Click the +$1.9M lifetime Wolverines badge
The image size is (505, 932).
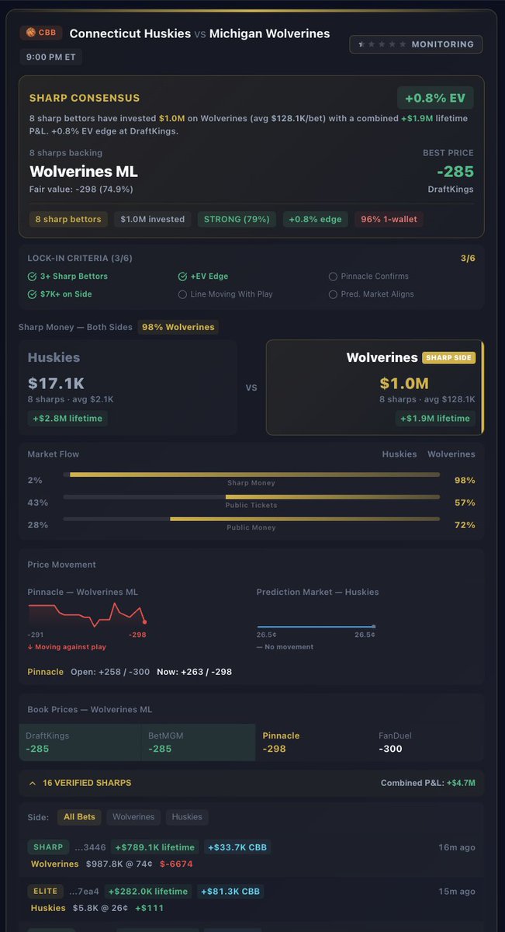[434, 418]
